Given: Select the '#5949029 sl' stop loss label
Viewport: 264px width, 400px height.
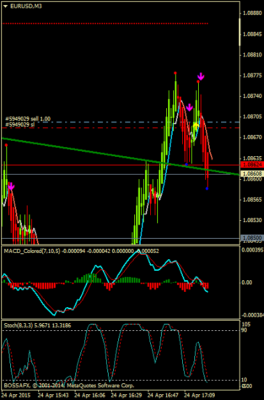Looking at the screenshot, I should (x=20, y=125).
